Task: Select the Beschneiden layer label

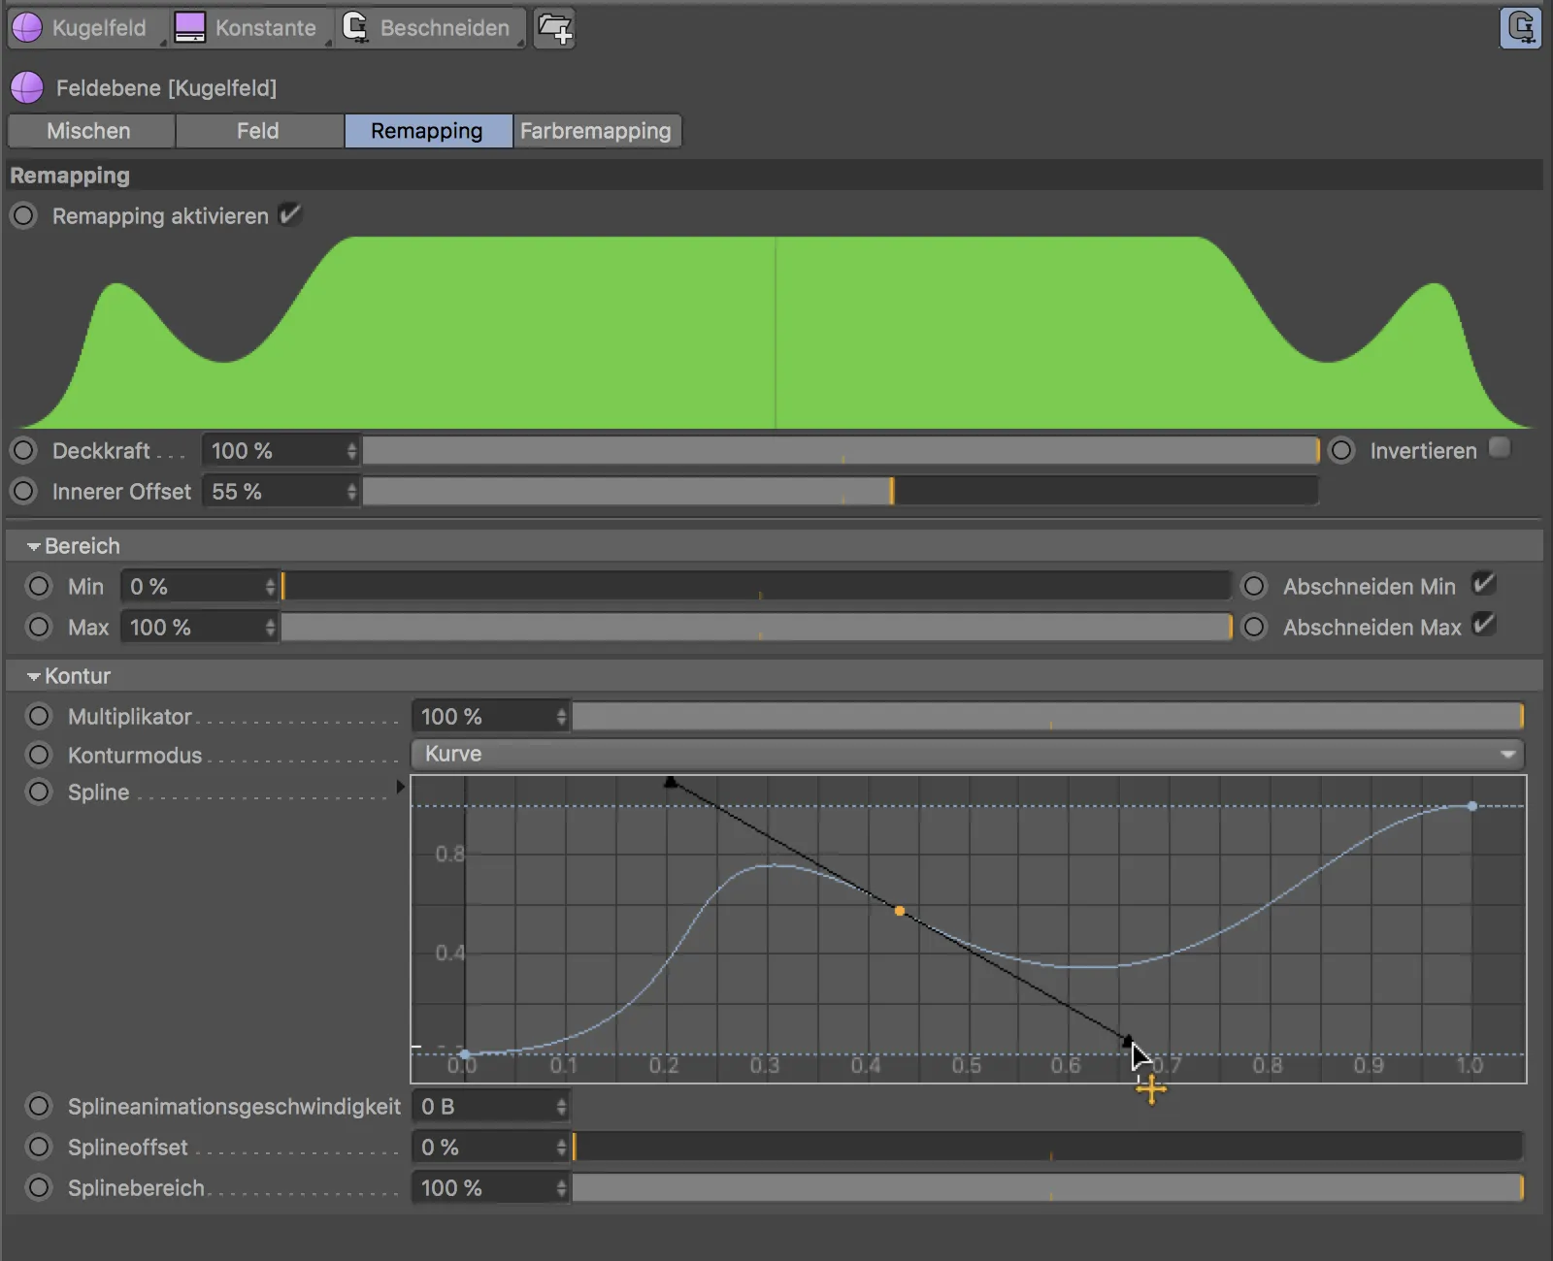Action: [x=445, y=27]
